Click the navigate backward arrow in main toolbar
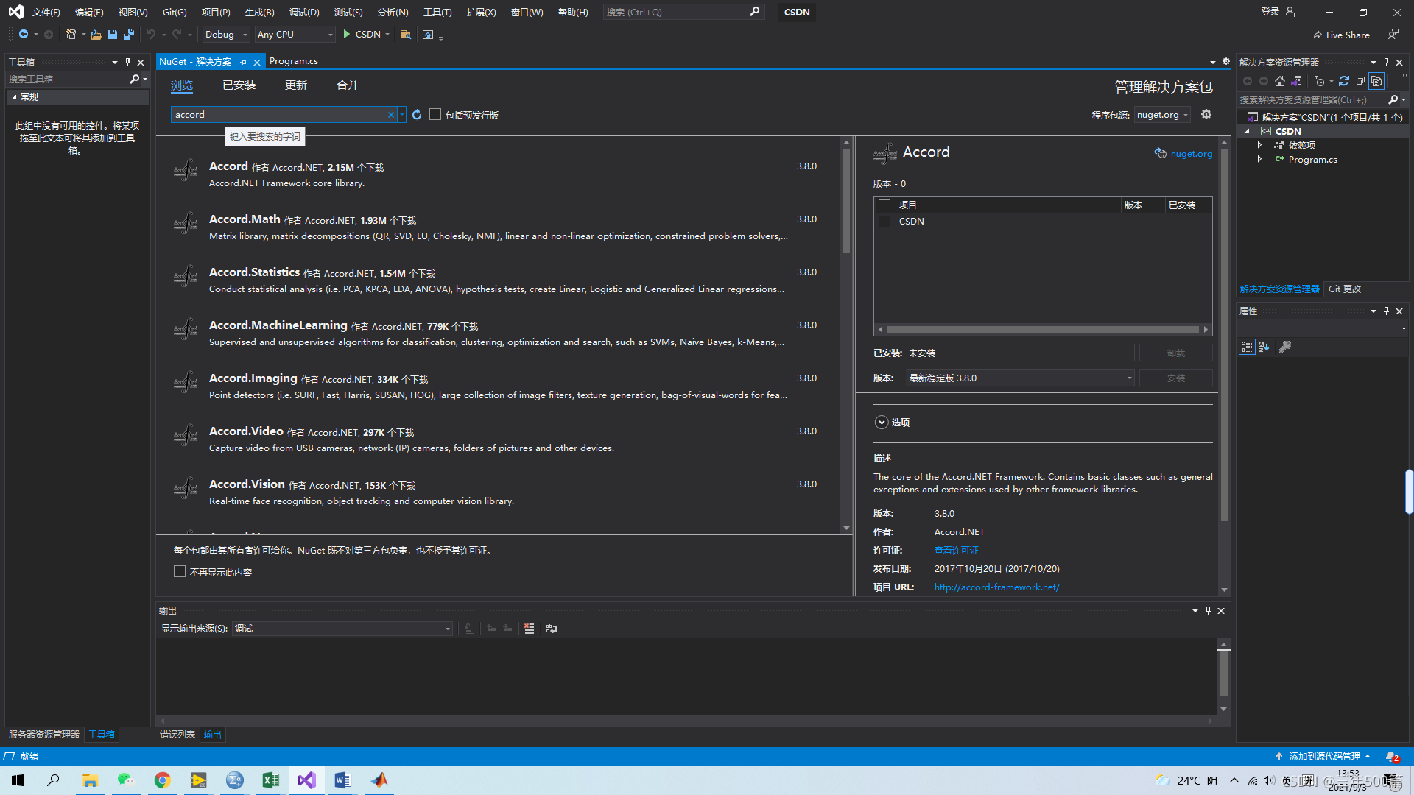This screenshot has height=795, width=1414. pyautogui.click(x=24, y=35)
